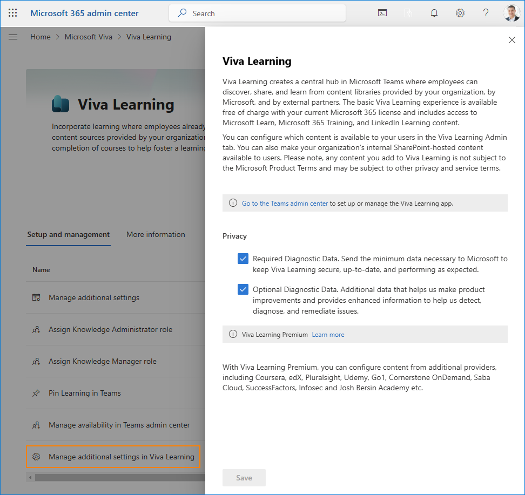Click the Privacy section heading

pos(235,236)
